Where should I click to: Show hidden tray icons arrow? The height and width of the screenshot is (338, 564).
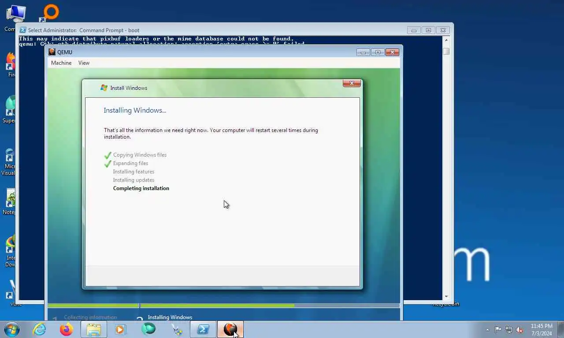click(487, 330)
